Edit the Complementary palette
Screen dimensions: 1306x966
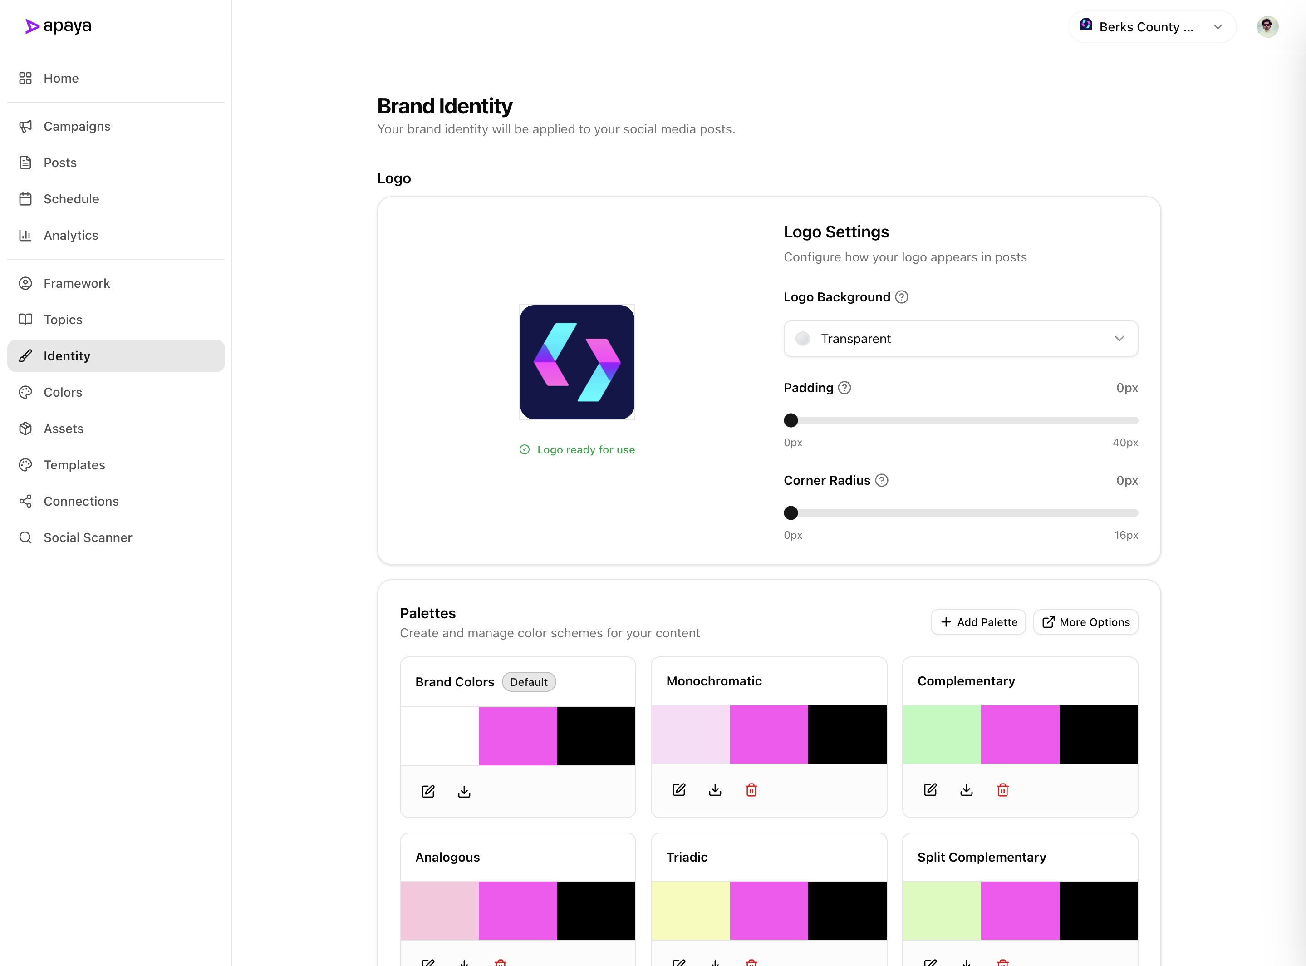click(x=930, y=790)
